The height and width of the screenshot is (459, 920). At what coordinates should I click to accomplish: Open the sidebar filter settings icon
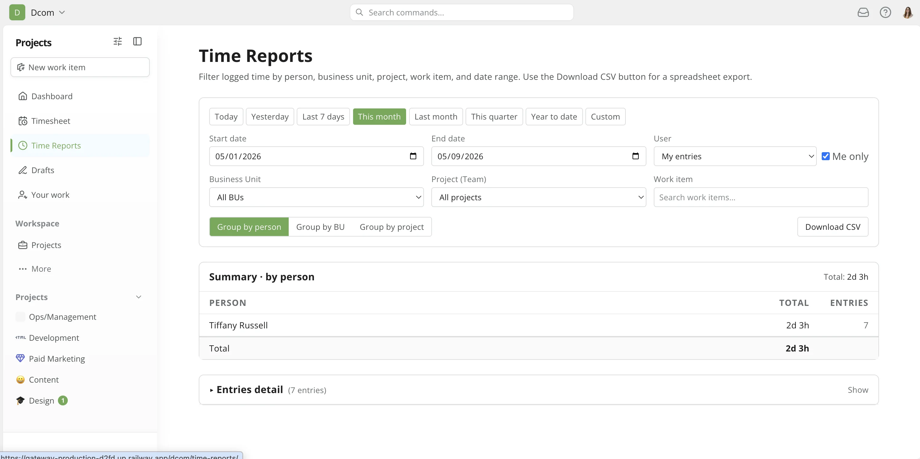click(x=117, y=42)
